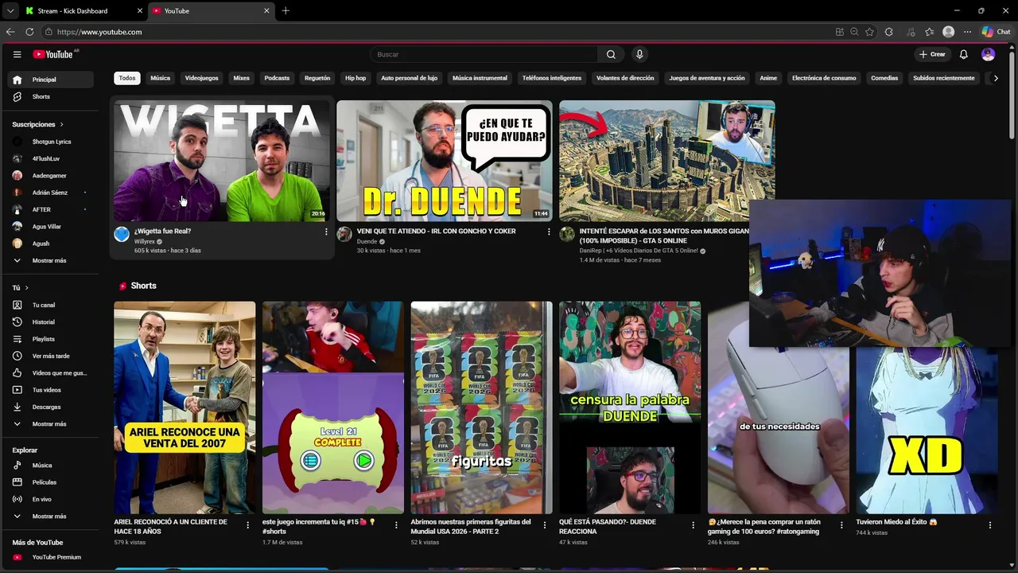Open more options for ¿Wigetta fue Real? video
This screenshot has width=1018, height=573.
pos(325,232)
